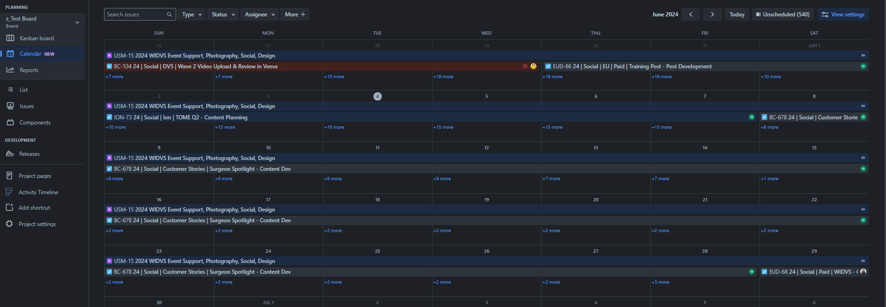Image resolution: width=886 pixels, height=307 pixels.
Task: Click the Add shortcut icon
Action: tap(9, 207)
